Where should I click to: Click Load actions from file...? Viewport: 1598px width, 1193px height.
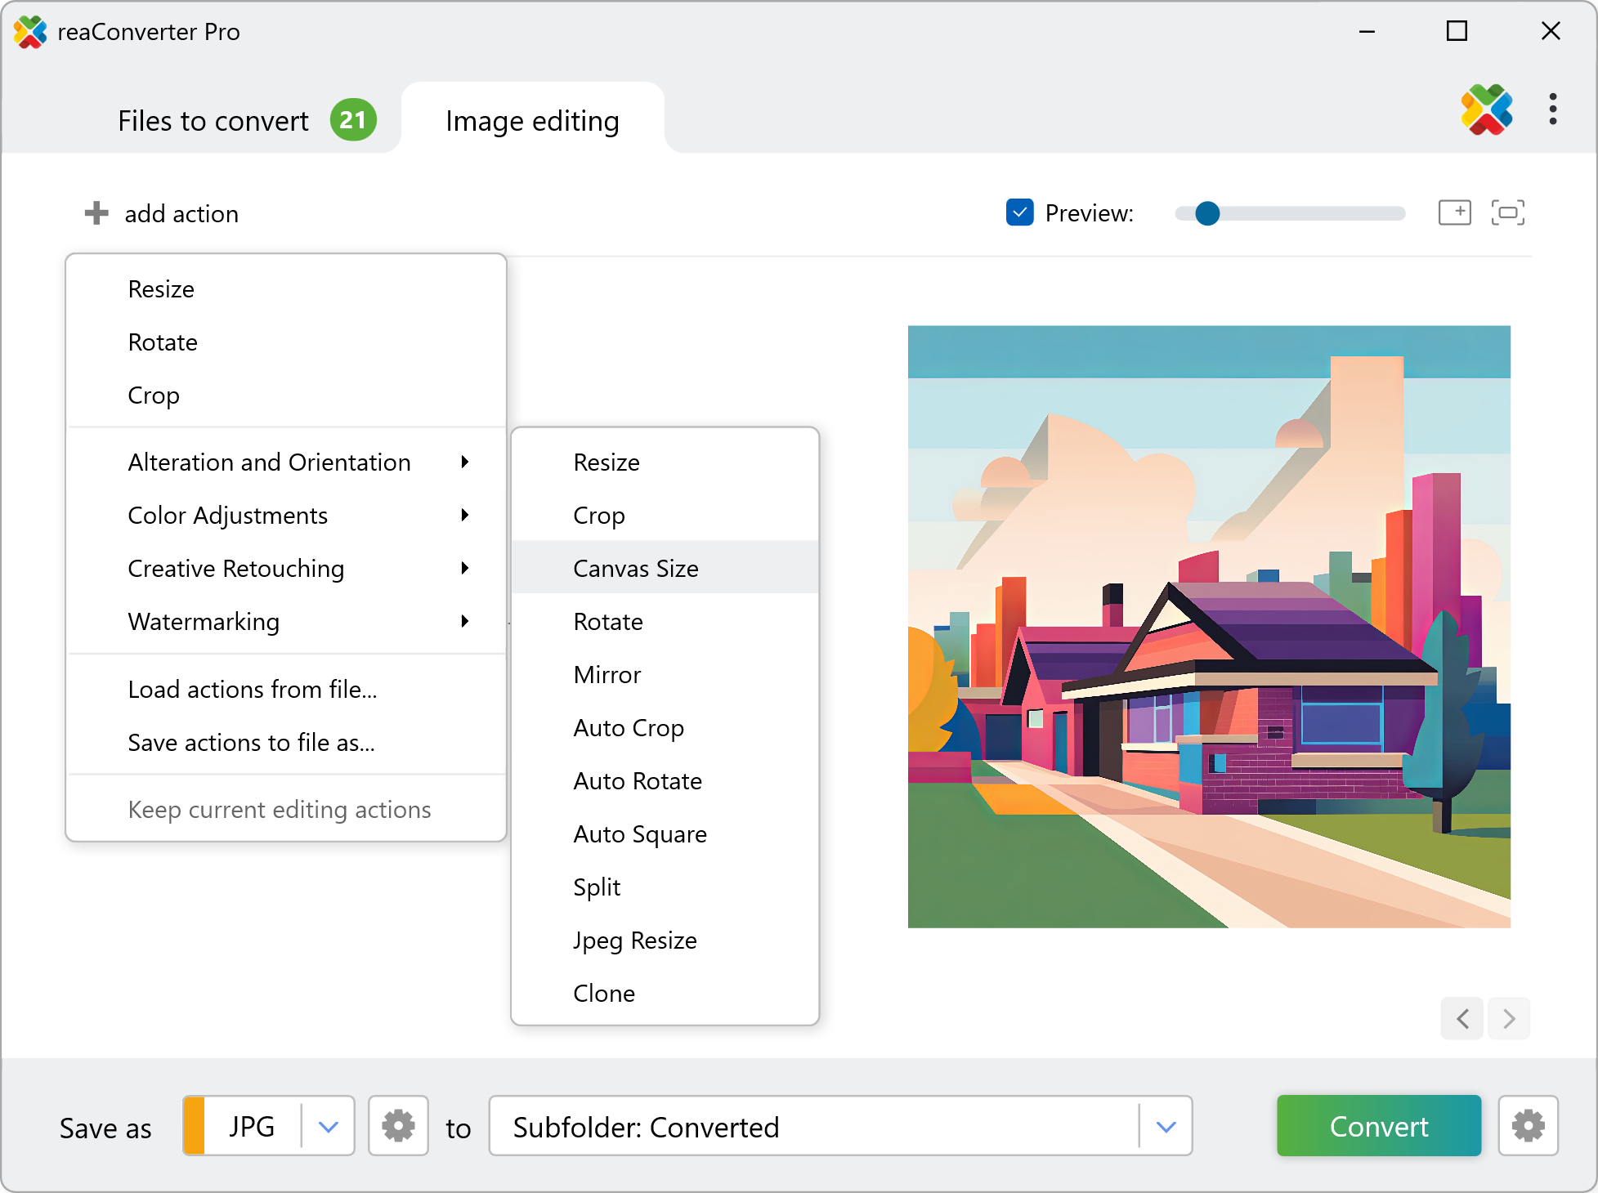tap(252, 690)
